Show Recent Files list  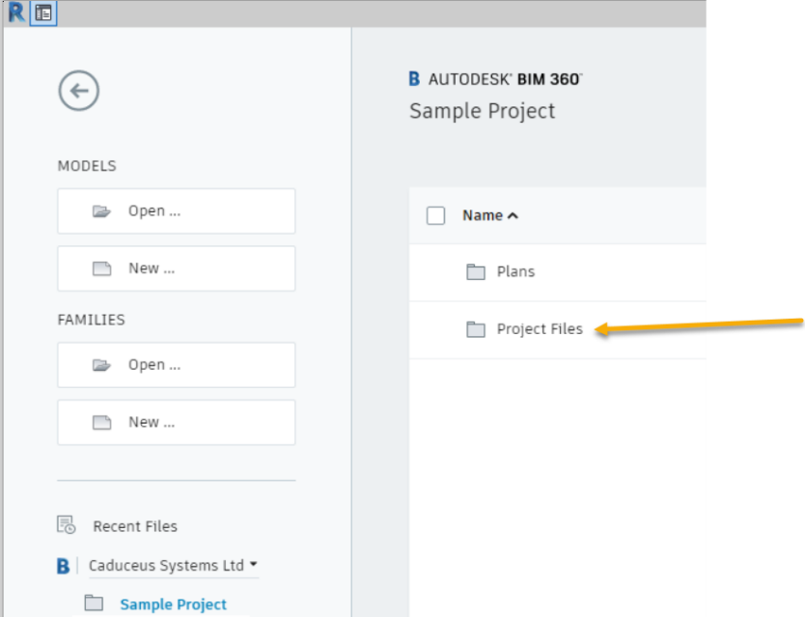pos(135,526)
